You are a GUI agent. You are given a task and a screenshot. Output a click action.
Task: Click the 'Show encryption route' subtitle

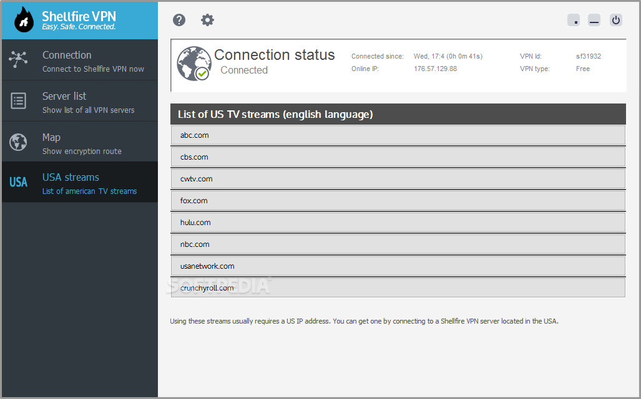click(82, 151)
